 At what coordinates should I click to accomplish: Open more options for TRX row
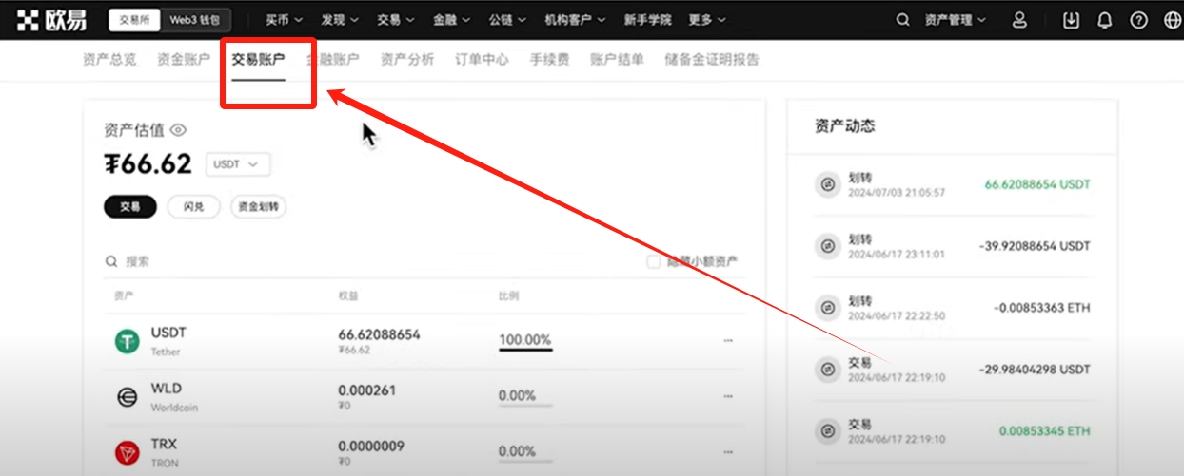[x=728, y=451]
